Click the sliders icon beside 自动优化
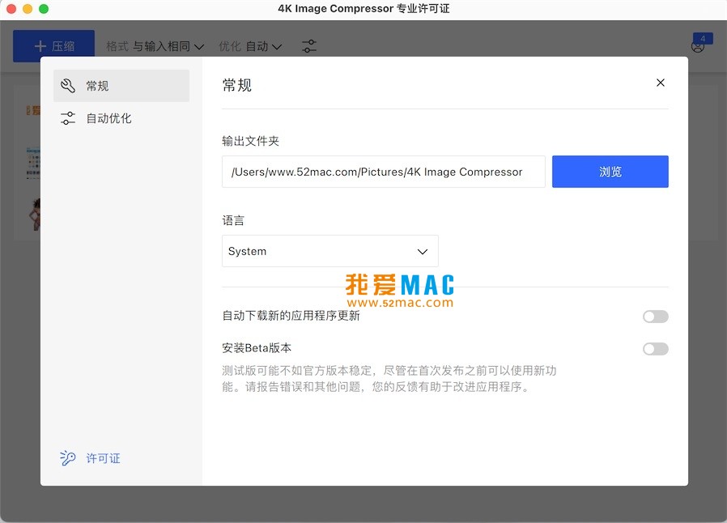The image size is (727, 523). coord(68,118)
